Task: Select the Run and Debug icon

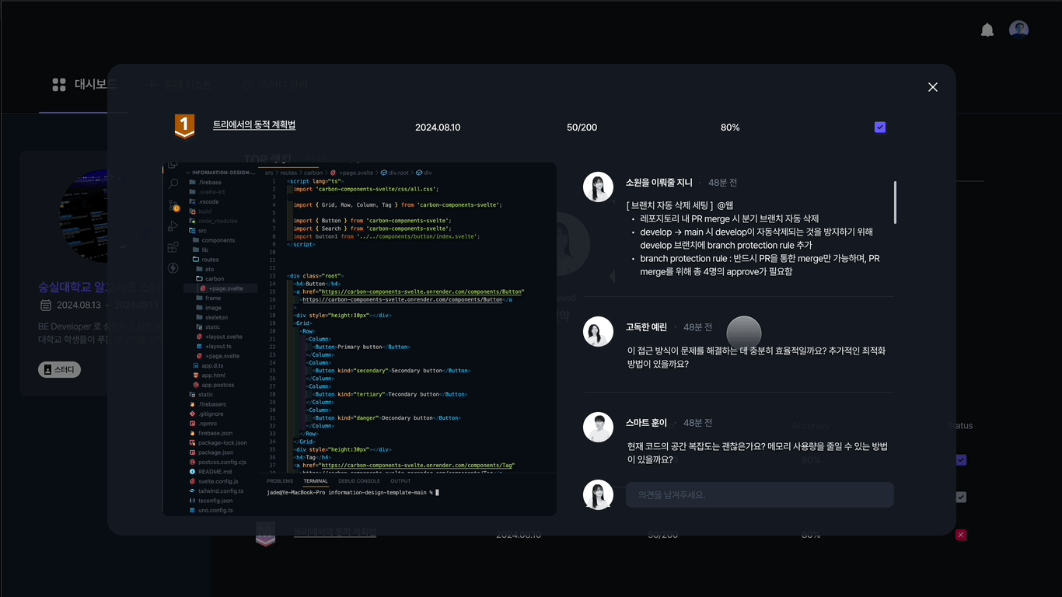Action: click(173, 225)
